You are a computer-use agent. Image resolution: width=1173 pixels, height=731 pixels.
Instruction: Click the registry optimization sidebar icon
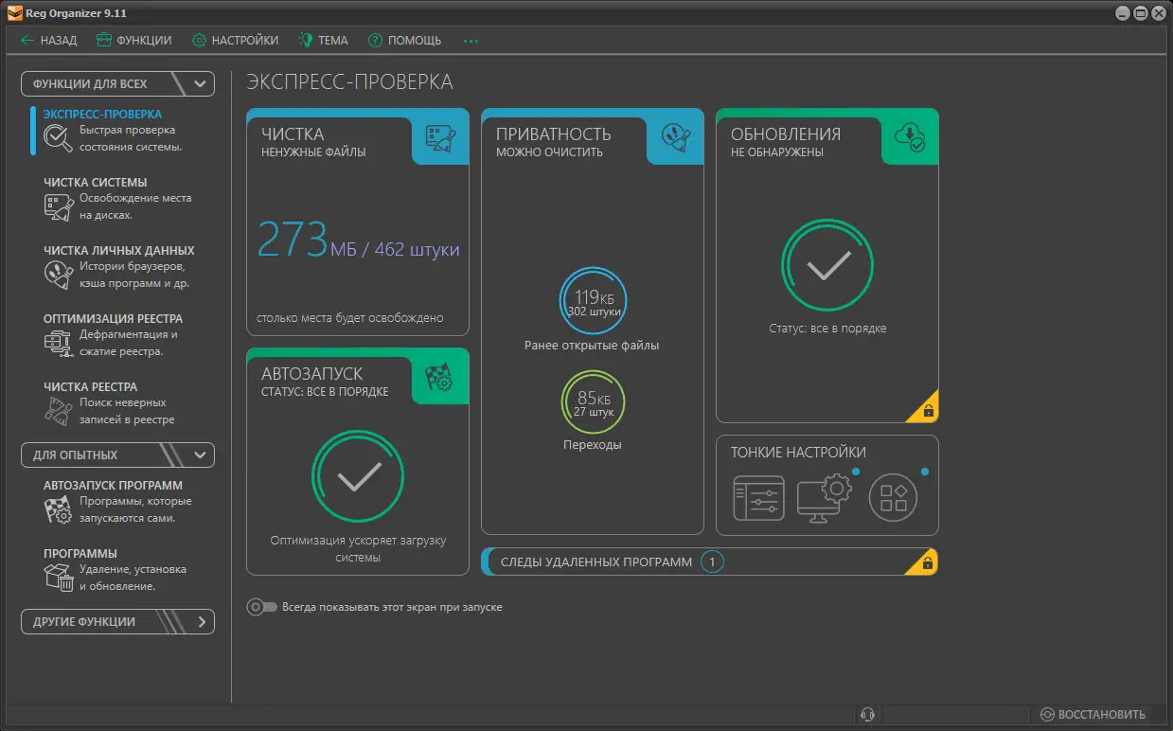[58, 344]
